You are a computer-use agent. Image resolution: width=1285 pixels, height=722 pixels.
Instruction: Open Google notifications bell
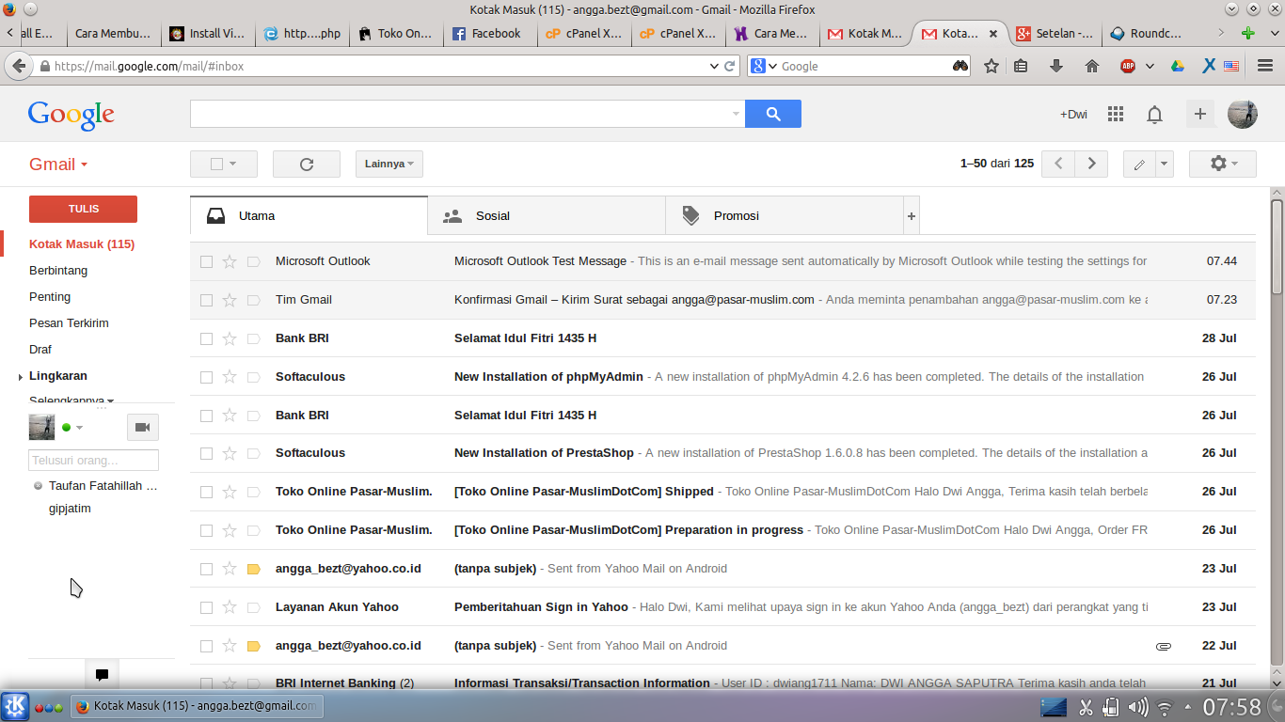click(x=1154, y=114)
